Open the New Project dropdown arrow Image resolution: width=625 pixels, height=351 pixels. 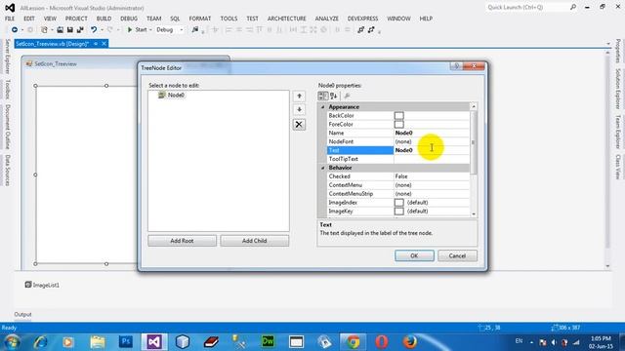coord(52,30)
